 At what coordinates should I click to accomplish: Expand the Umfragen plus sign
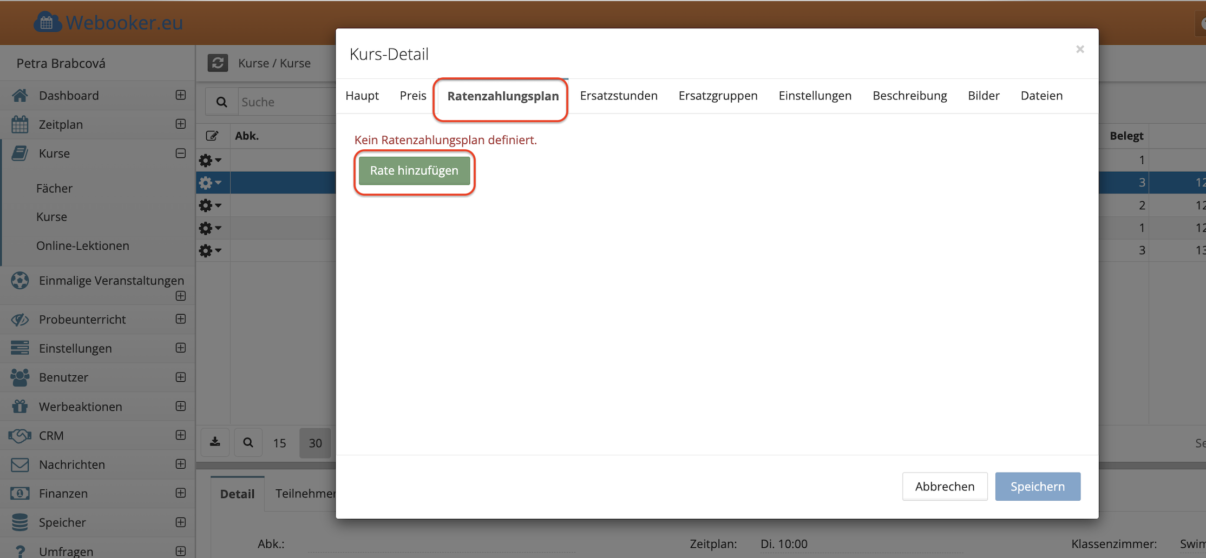pyautogui.click(x=181, y=551)
